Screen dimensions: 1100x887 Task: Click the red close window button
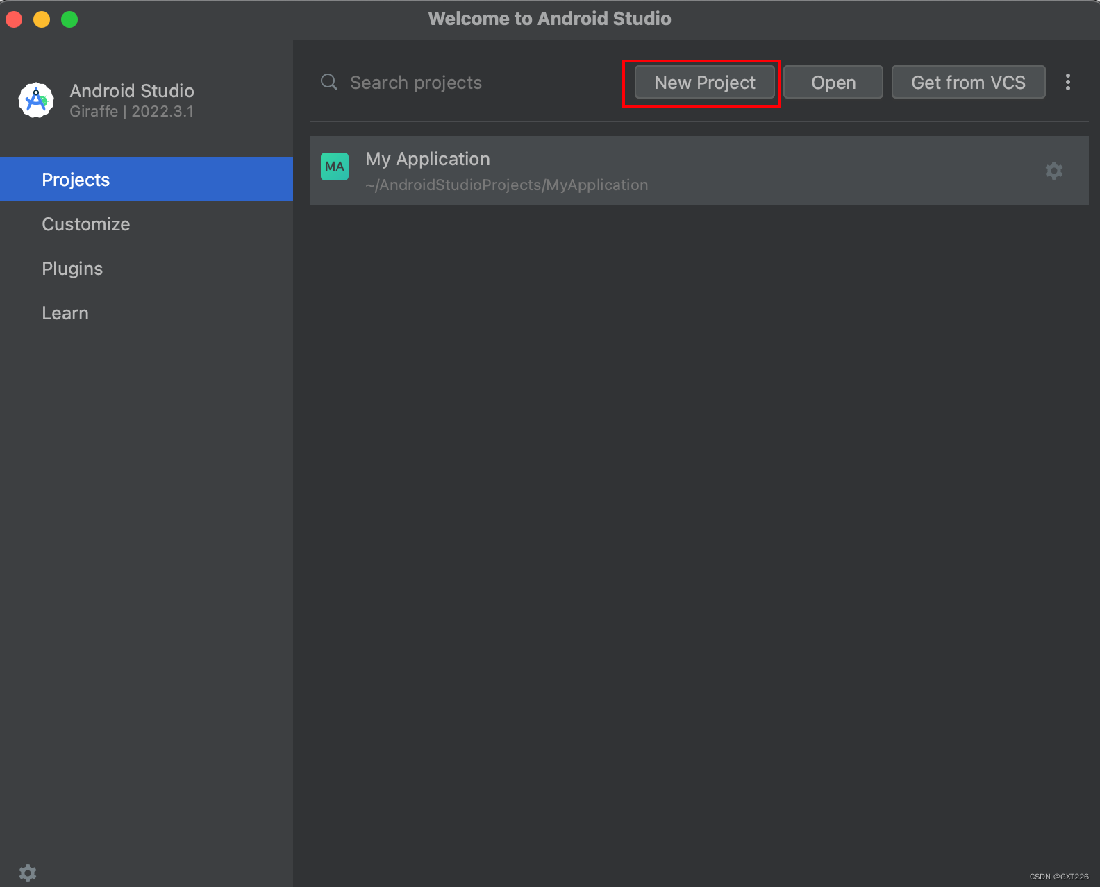pos(14,19)
